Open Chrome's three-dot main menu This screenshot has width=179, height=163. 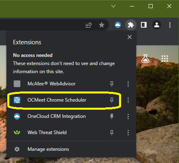coord(170,25)
